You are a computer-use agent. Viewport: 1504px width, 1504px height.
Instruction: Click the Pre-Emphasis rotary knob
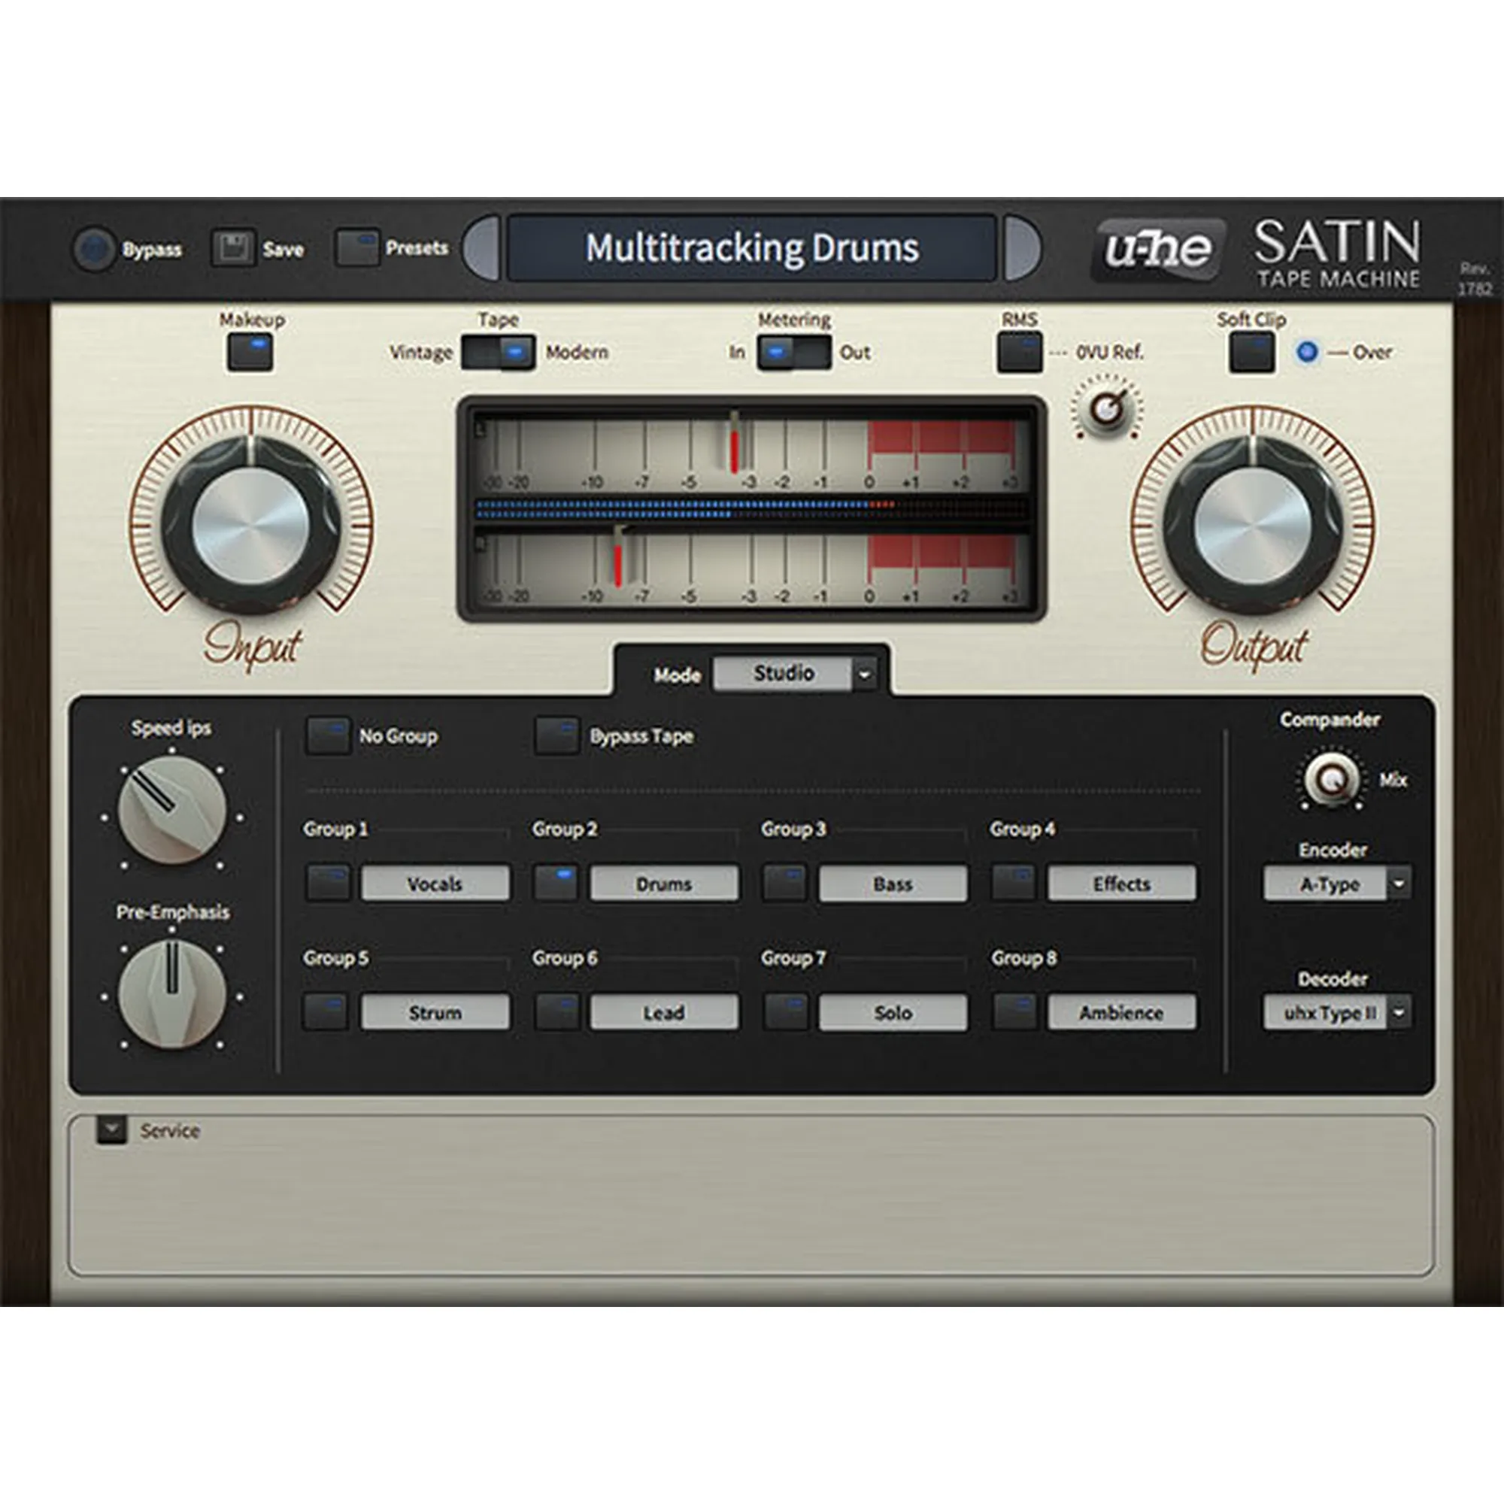pyautogui.click(x=172, y=993)
